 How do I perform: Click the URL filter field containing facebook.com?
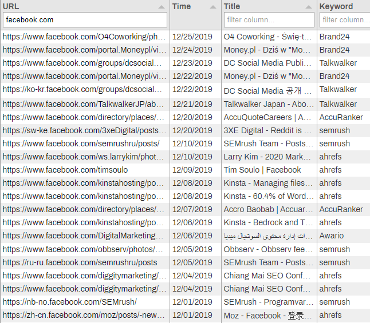pos(85,20)
